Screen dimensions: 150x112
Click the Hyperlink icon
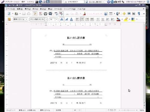[x=106, y=14]
